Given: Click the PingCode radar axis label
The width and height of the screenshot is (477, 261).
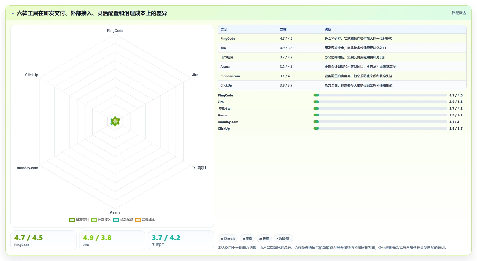Looking at the screenshot, I should [115, 31].
